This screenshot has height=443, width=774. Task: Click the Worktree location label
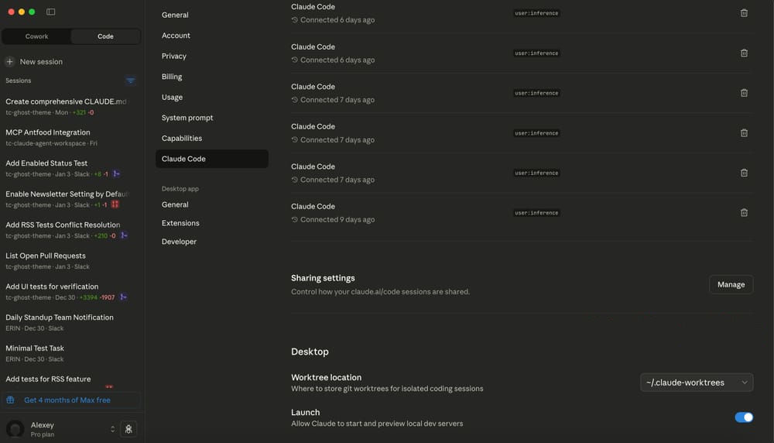(x=327, y=377)
